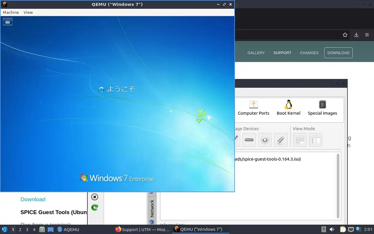Screen dimensions: 374x234
Task: Click the QEMU window title bar icon
Action: 5,4
